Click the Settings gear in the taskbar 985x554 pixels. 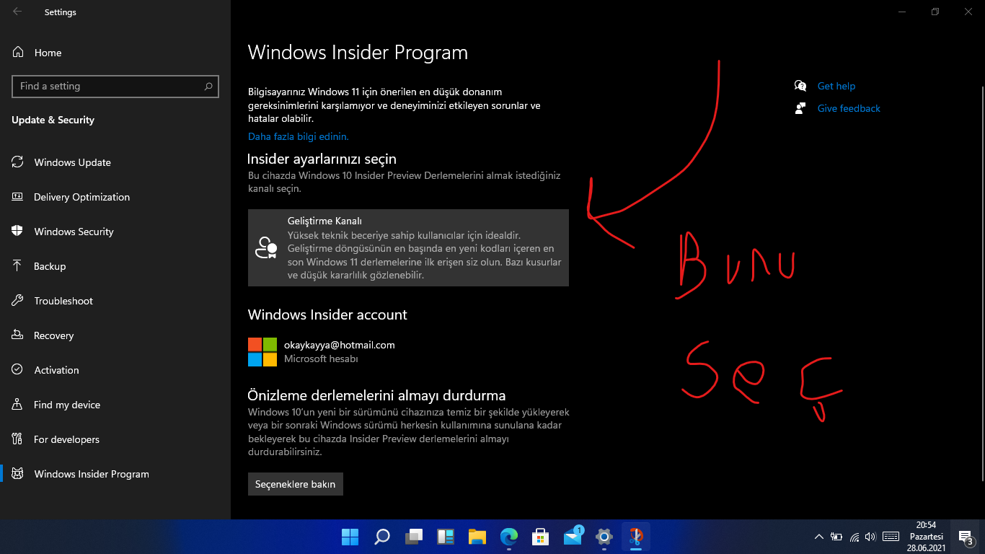pyautogui.click(x=604, y=537)
